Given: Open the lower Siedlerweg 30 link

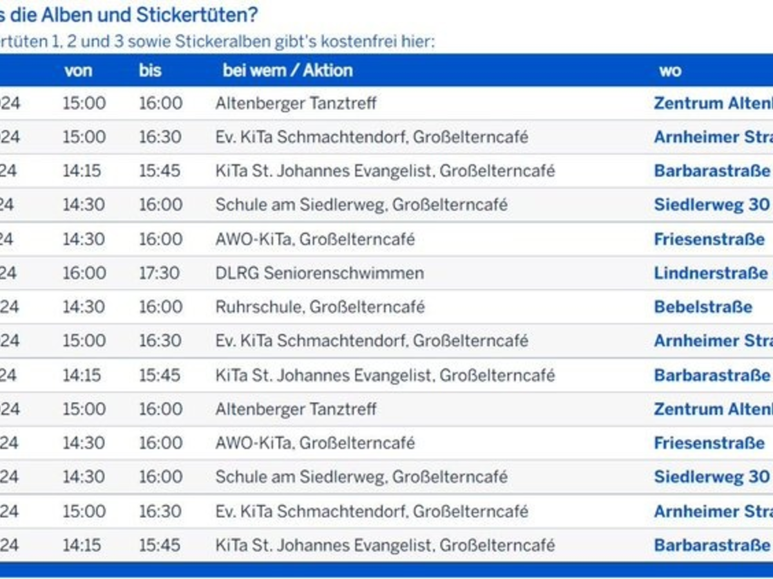Looking at the screenshot, I should [712, 477].
